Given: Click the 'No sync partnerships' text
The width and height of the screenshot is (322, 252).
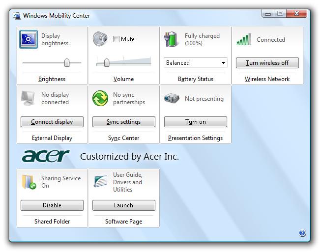Looking at the screenshot, I should [x=129, y=99].
